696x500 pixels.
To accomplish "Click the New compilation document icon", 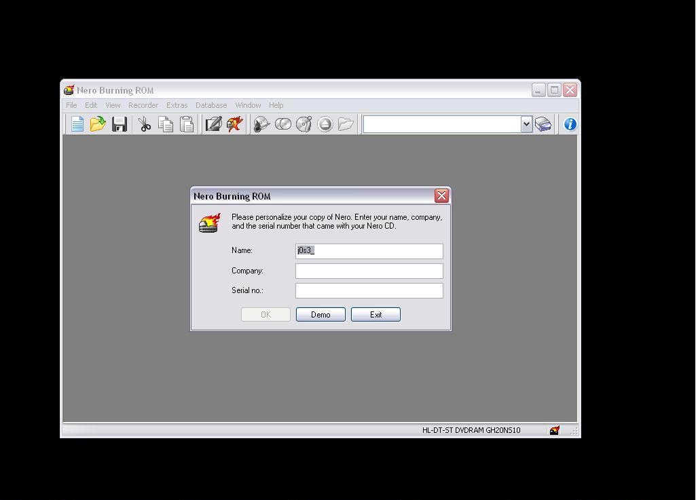I will [77, 124].
